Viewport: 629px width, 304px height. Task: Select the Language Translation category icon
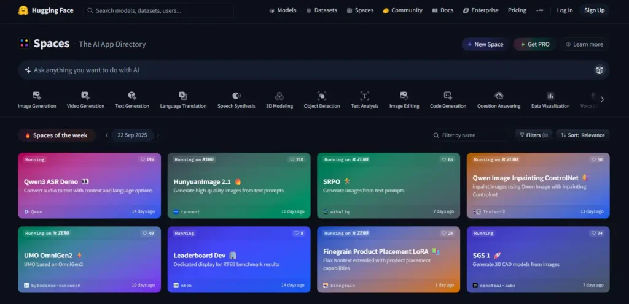tap(183, 96)
